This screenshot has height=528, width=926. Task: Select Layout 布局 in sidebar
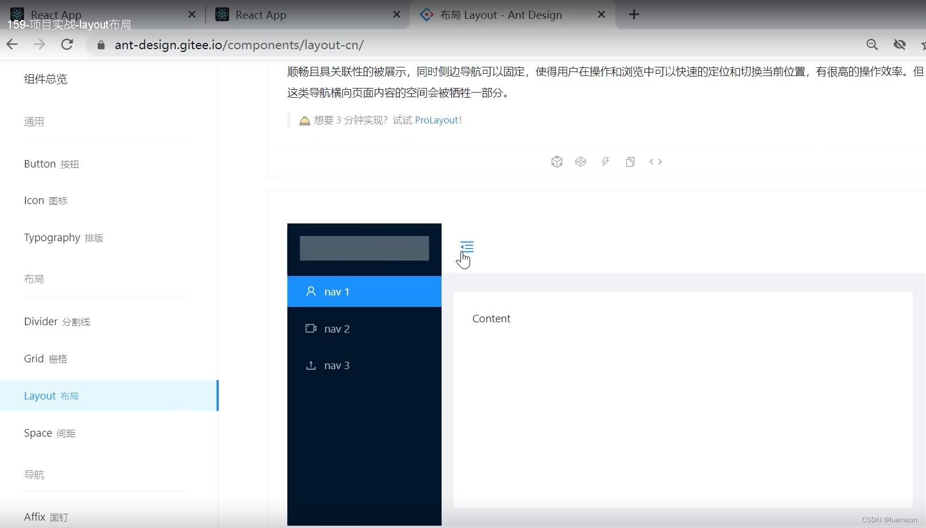109,395
